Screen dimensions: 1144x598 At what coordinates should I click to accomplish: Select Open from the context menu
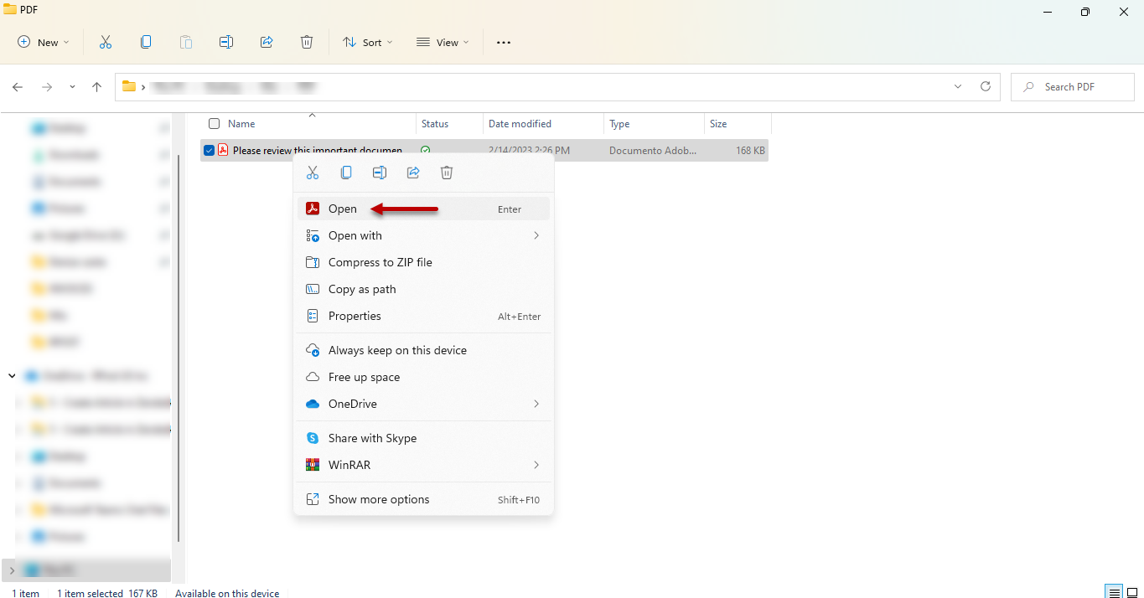point(342,209)
